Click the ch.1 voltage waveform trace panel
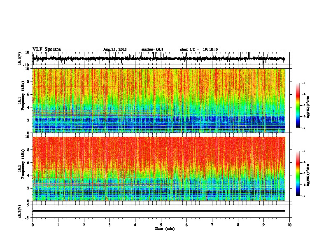The image size is (326, 252). (161, 58)
